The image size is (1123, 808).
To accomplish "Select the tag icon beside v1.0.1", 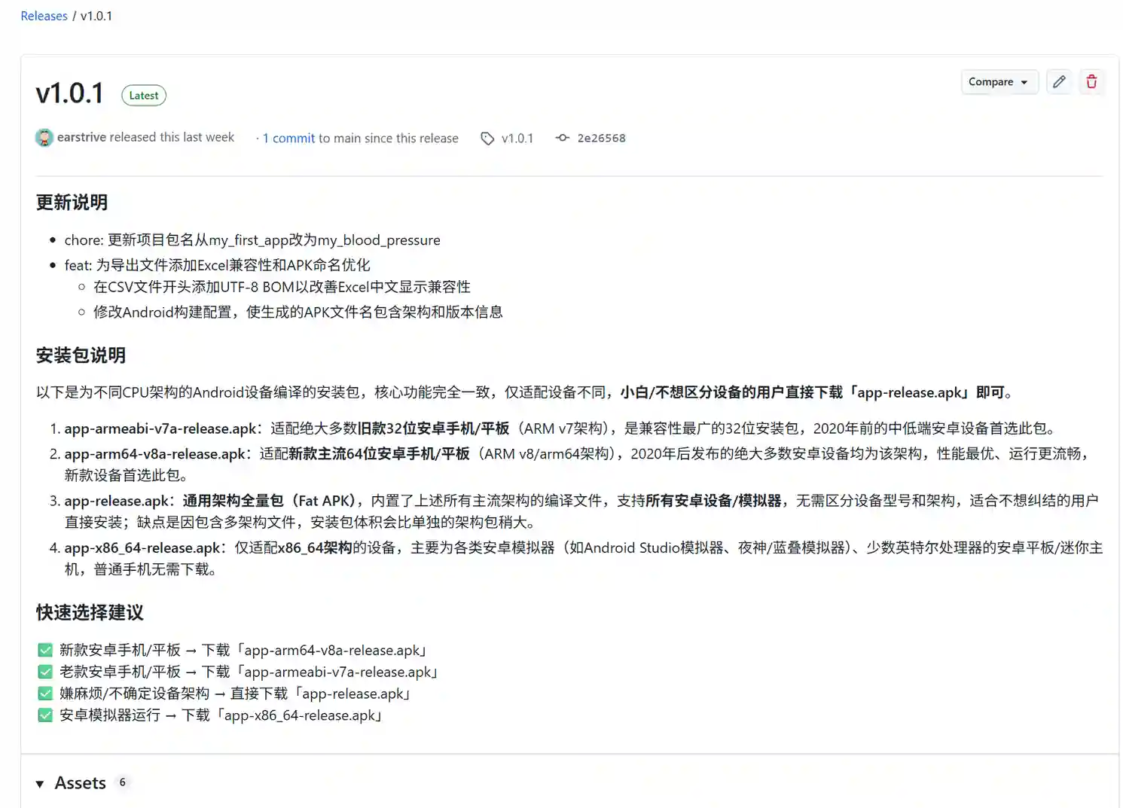I will tap(487, 138).
